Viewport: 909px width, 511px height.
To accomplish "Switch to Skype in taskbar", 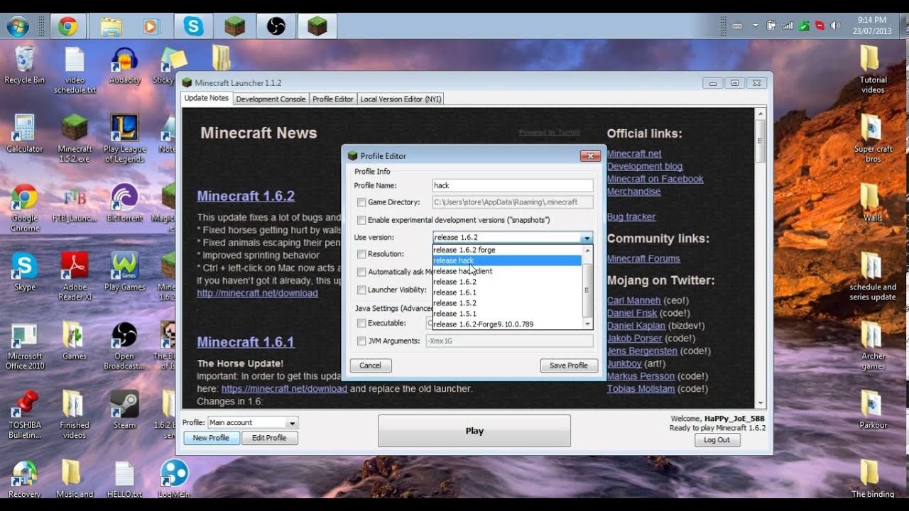I will click(193, 27).
